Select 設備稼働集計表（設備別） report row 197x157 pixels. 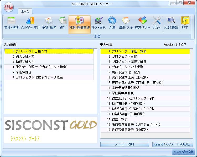[x=145, y=130]
